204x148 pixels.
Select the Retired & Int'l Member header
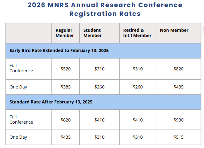point(137,33)
